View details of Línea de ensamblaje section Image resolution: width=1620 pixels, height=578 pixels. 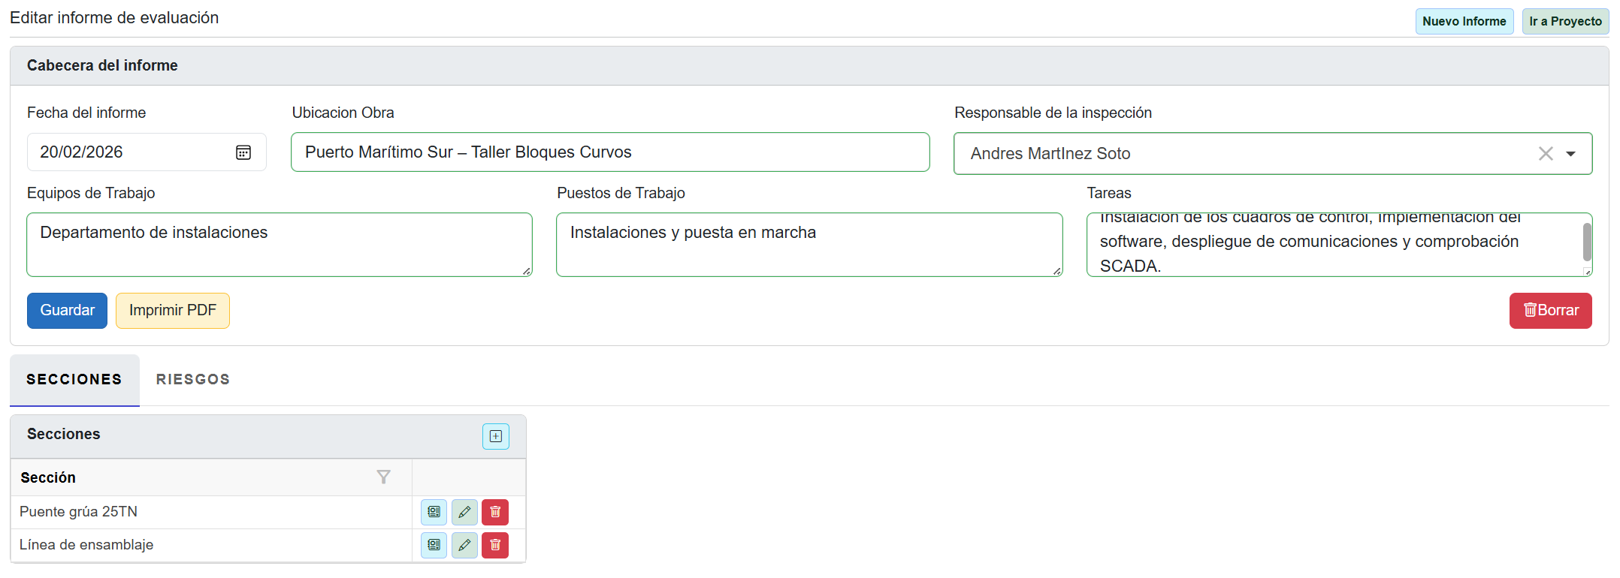point(434,545)
